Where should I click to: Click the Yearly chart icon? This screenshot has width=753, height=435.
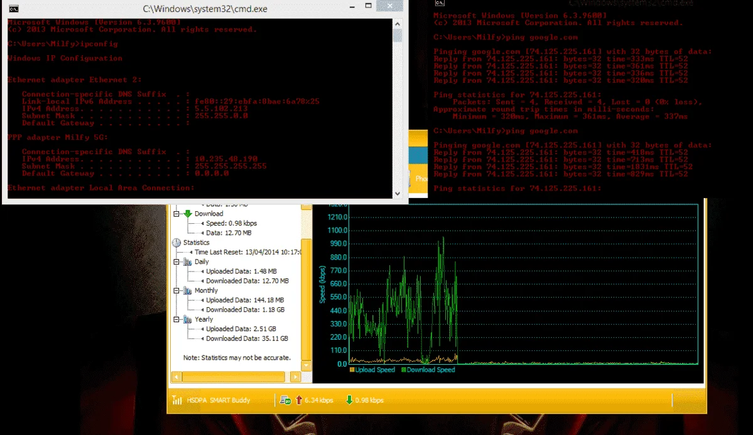pos(188,319)
